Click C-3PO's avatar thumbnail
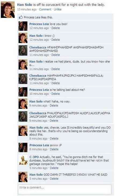Viewport: 115px width, 196px height. (23, 160)
